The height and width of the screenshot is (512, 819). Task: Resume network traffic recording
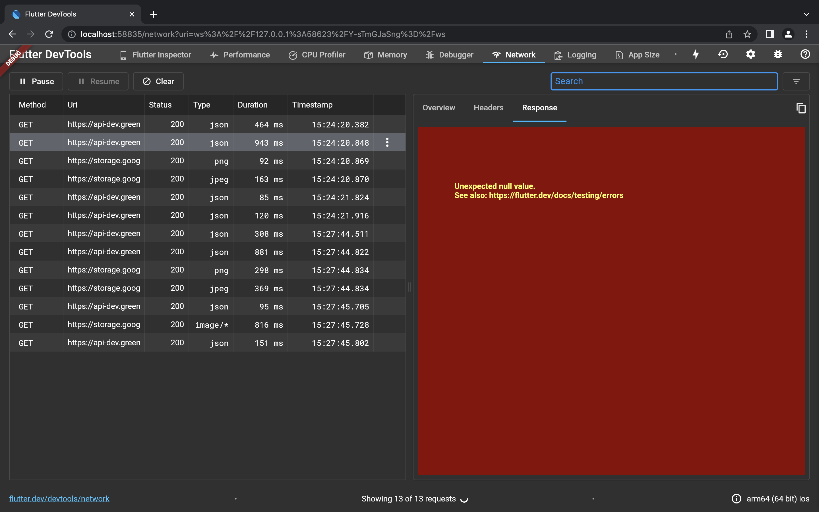(x=98, y=81)
